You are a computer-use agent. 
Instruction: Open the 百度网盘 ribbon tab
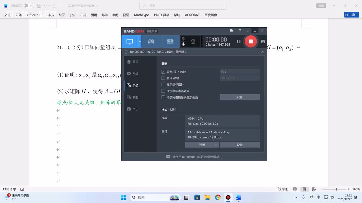[211, 15]
